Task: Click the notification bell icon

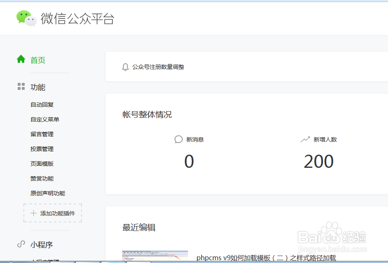Action: coord(125,67)
